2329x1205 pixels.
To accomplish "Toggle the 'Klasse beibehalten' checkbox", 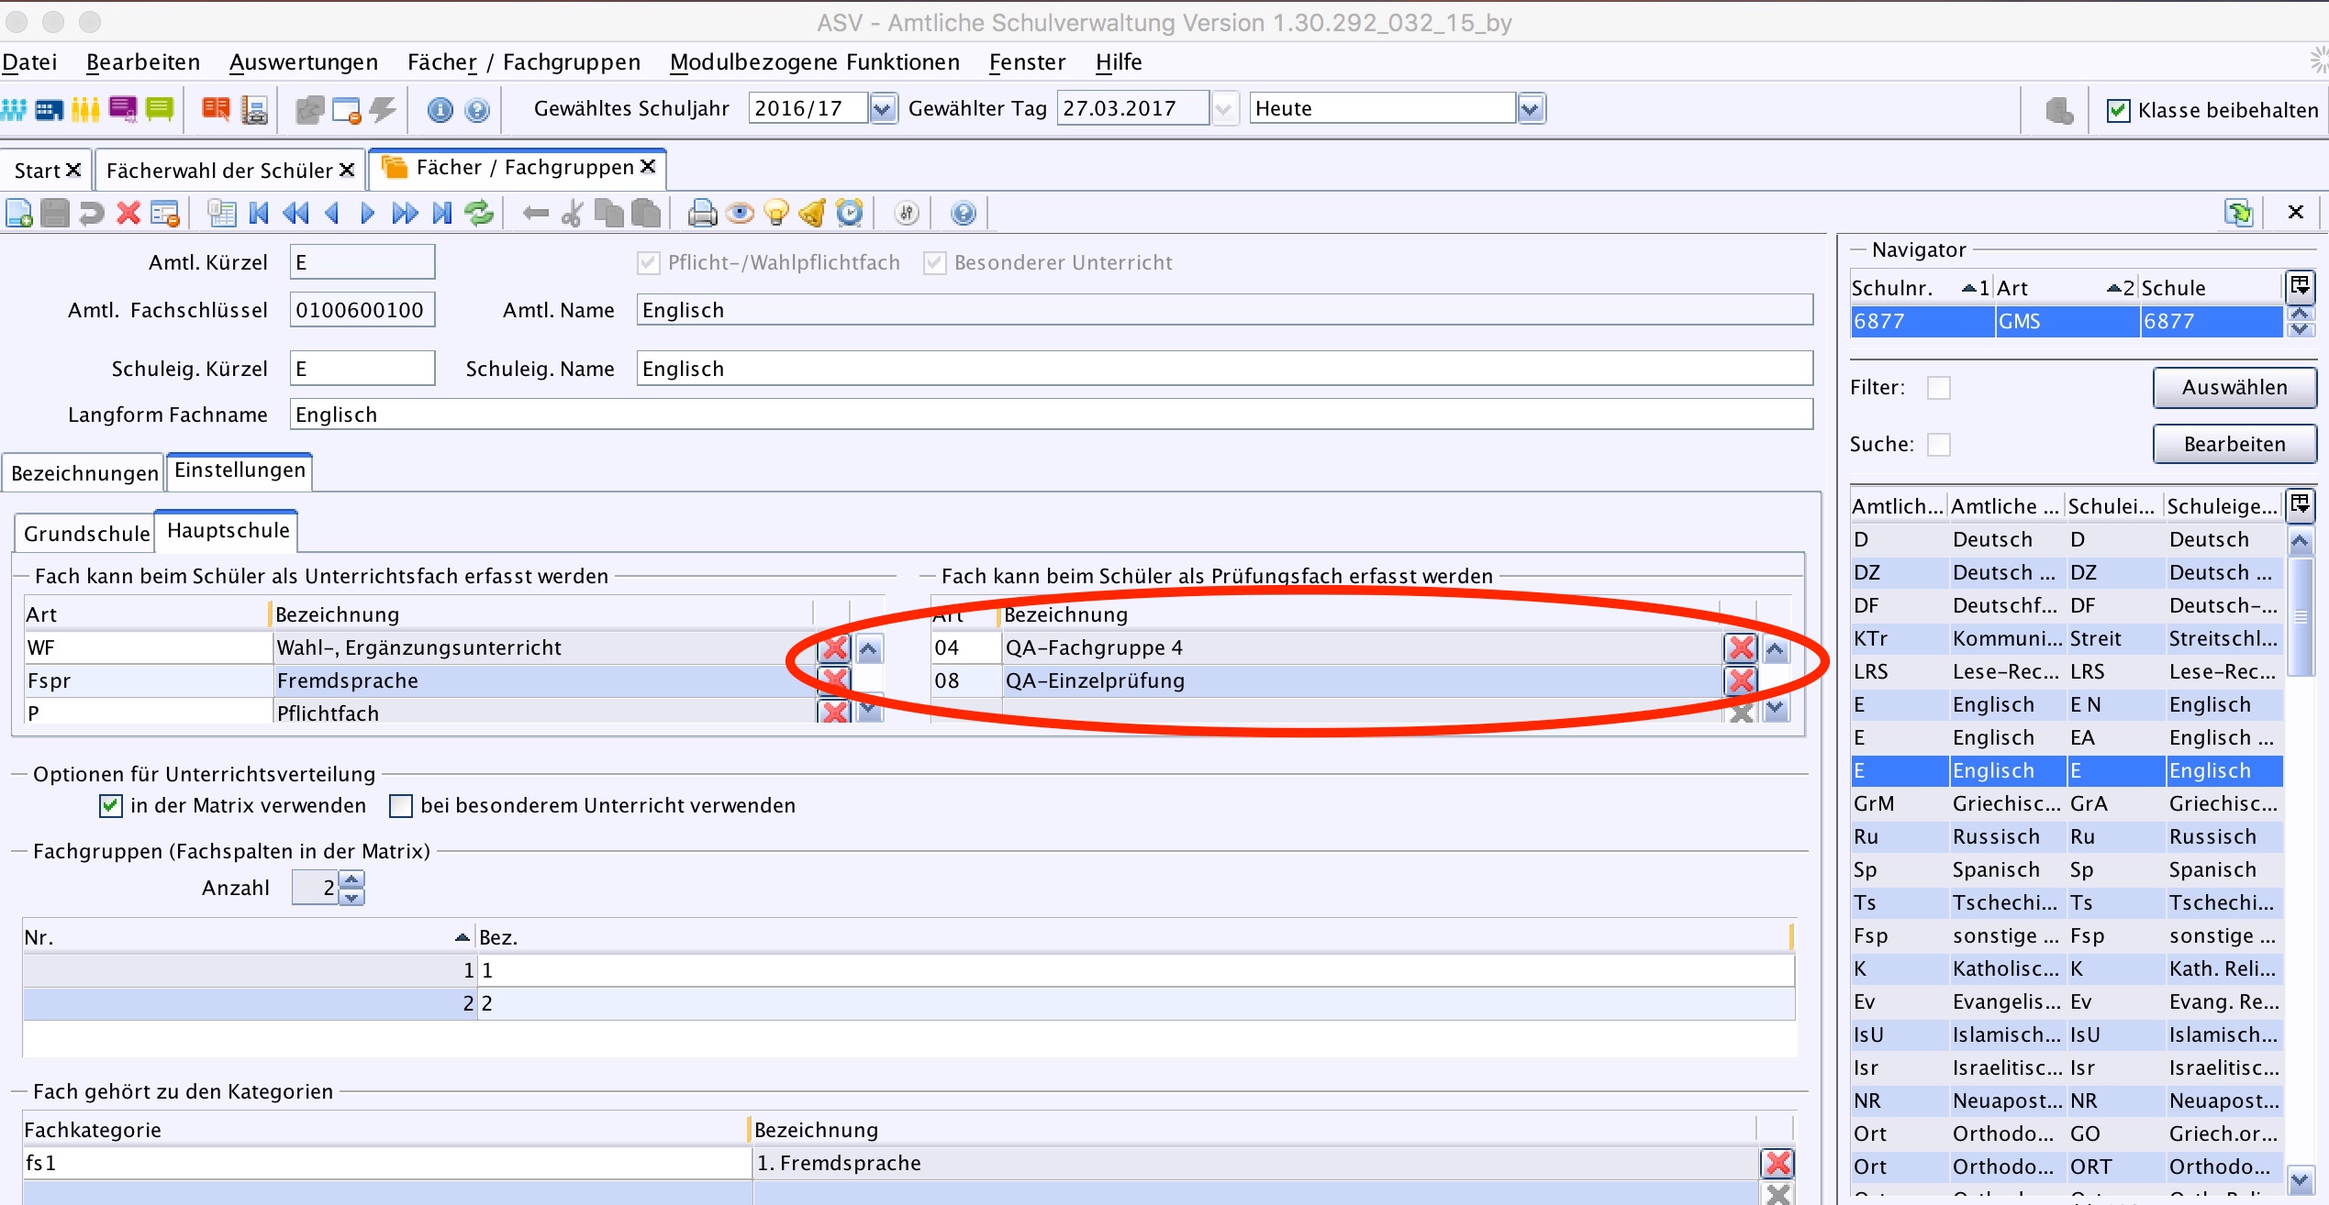I will coord(2118,110).
